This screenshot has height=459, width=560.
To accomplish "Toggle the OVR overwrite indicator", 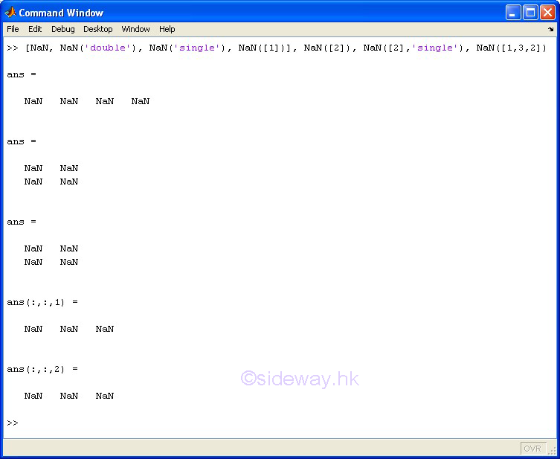I will (x=532, y=448).
